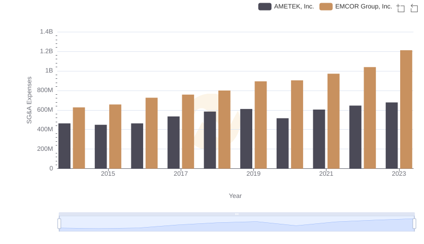Click the EMCOR bar for 2023
This screenshot has height=244, width=424.
406,110
